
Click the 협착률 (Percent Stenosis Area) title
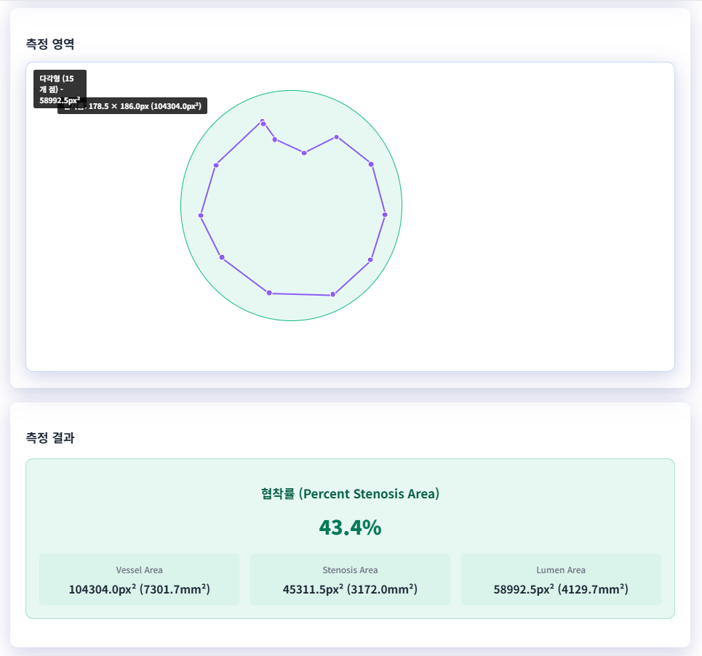pos(350,494)
